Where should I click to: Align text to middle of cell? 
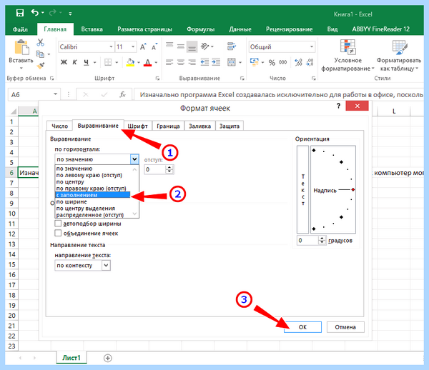click(x=181, y=46)
